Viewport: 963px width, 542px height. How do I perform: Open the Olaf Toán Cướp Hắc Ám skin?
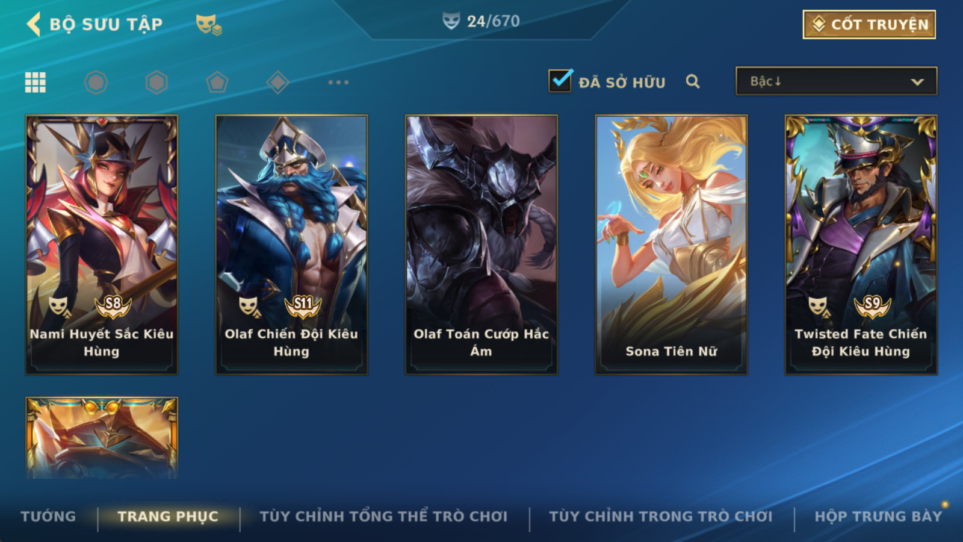(x=482, y=245)
